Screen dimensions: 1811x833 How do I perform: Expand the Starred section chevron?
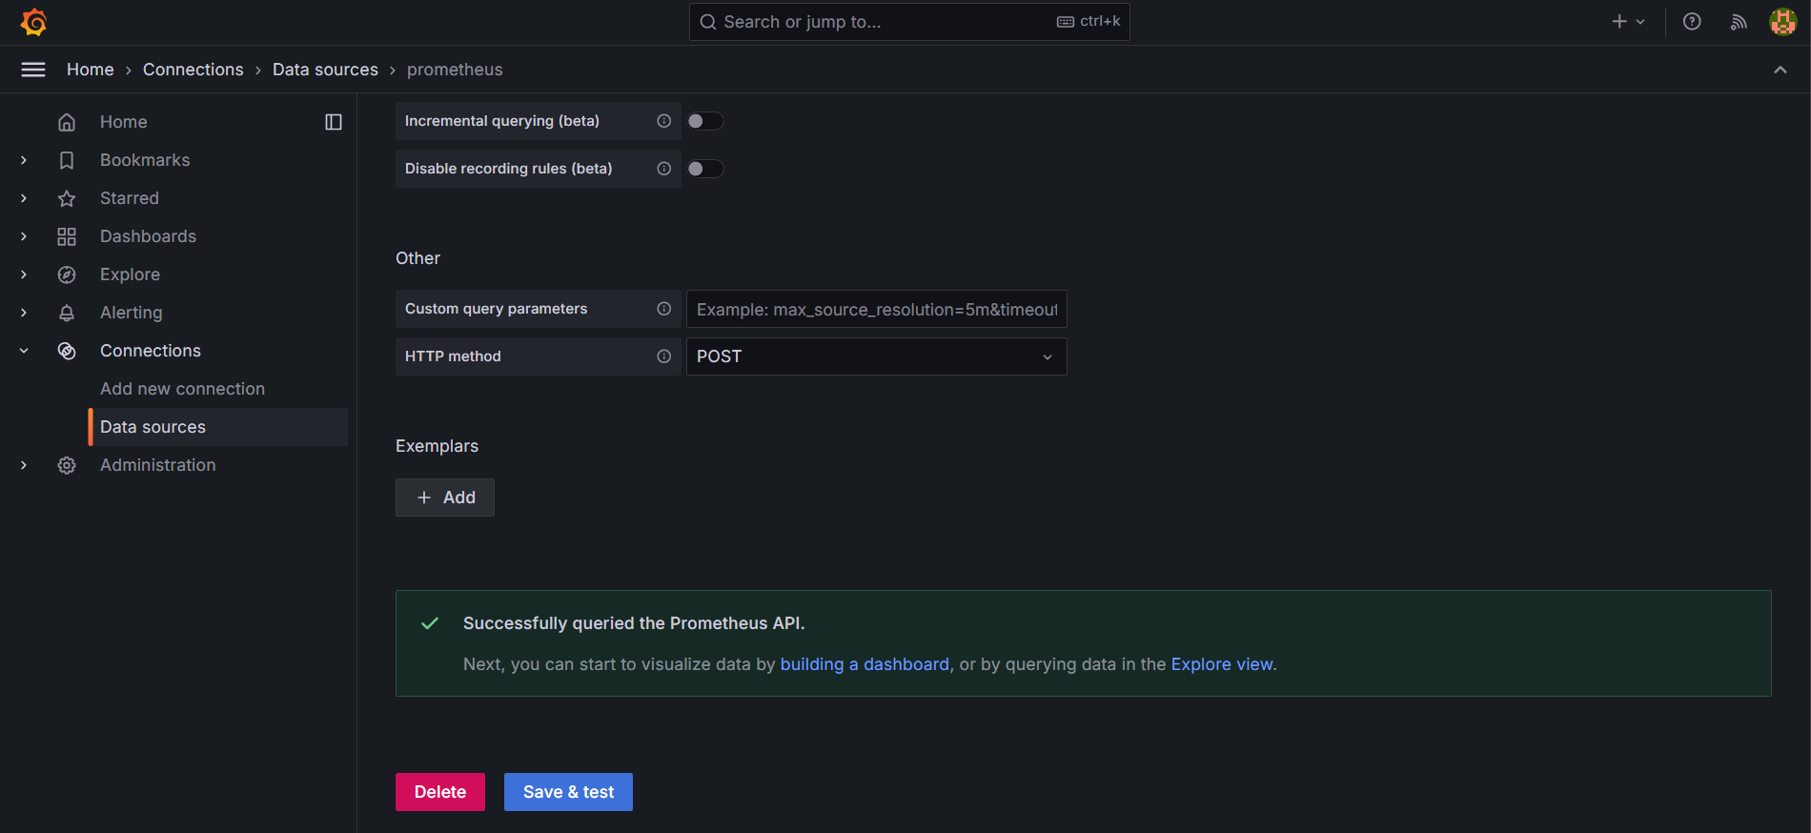click(x=24, y=198)
